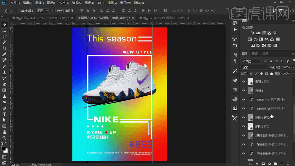Open the 文件(F) menu
Viewport: 295px width, 166px height.
click(x=15, y=3)
